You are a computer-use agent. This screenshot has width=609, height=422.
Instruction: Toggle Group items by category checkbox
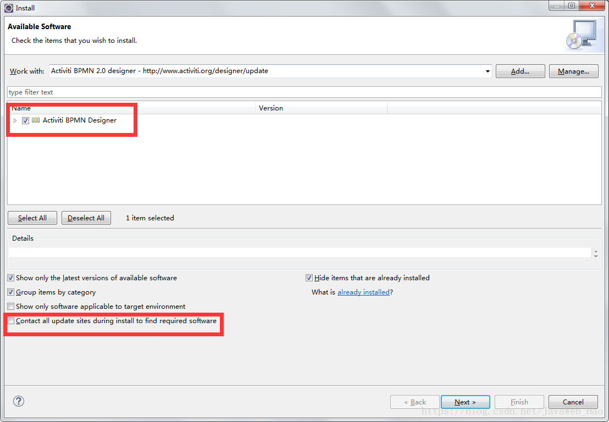11,292
